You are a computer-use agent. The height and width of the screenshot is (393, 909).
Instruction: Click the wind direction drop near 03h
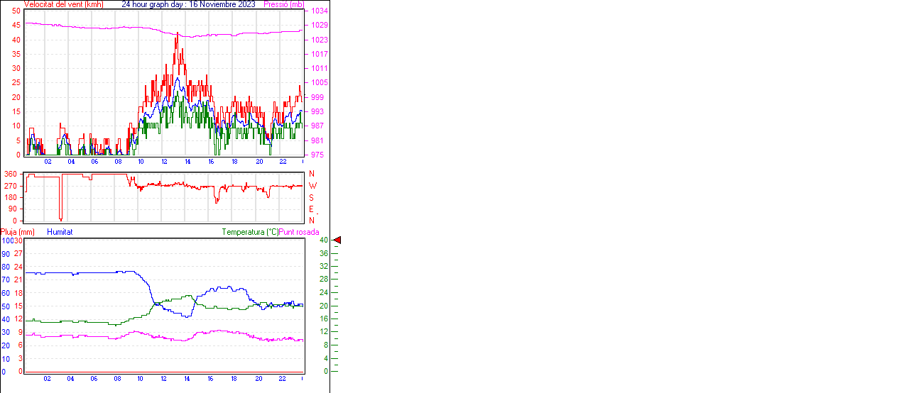point(61,218)
